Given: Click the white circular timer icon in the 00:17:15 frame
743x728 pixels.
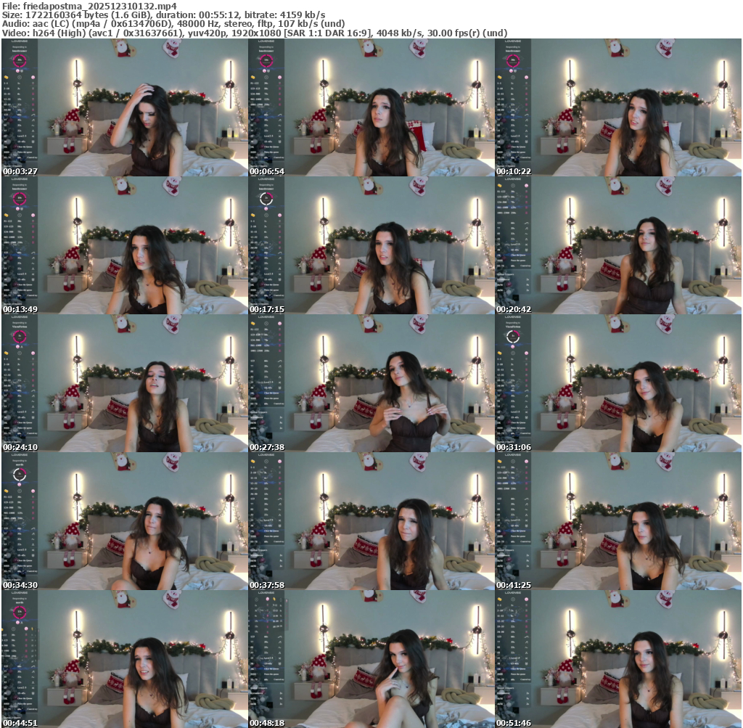Looking at the screenshot, I should 266,198.
